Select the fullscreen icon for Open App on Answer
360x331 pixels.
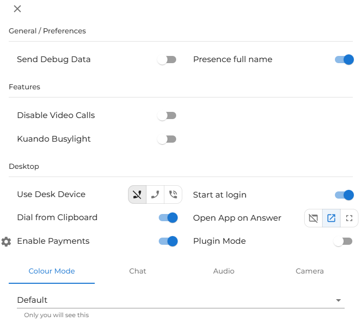click(x=349, y=218)
